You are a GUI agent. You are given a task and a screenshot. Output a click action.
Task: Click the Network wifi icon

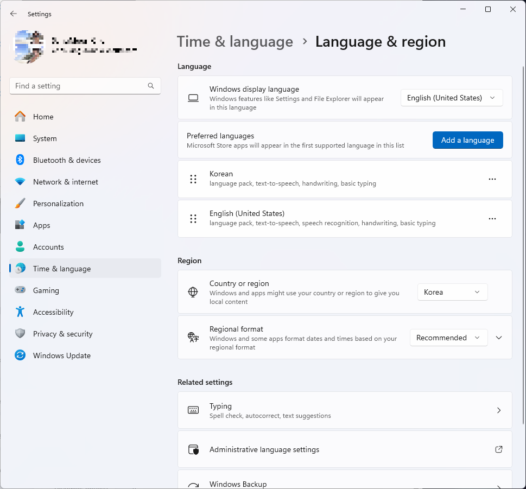click(x=20, y=182)
